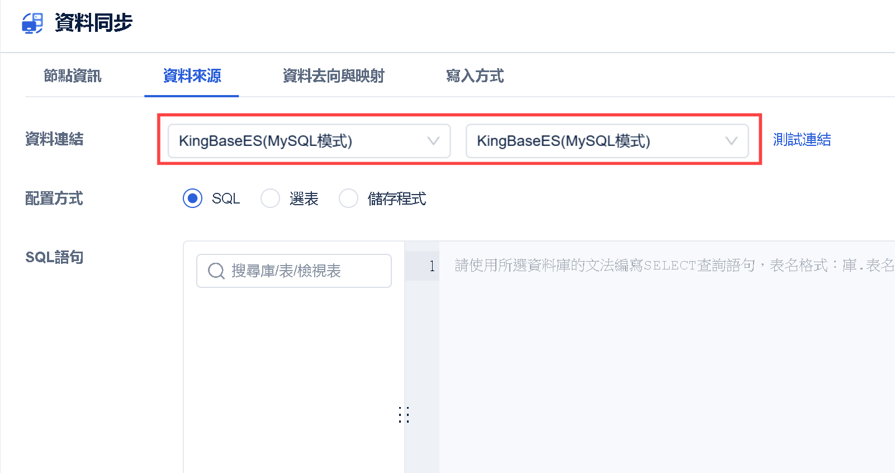This screenshot has height=473, width=895.
Task: Select the 選表 radio option
Action: tap(271, 198)
